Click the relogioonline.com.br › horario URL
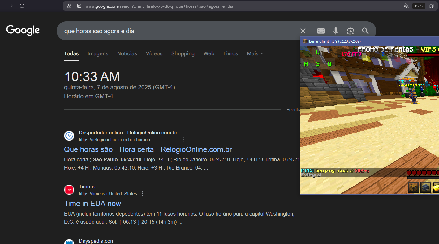 click(x=114, y=140)
